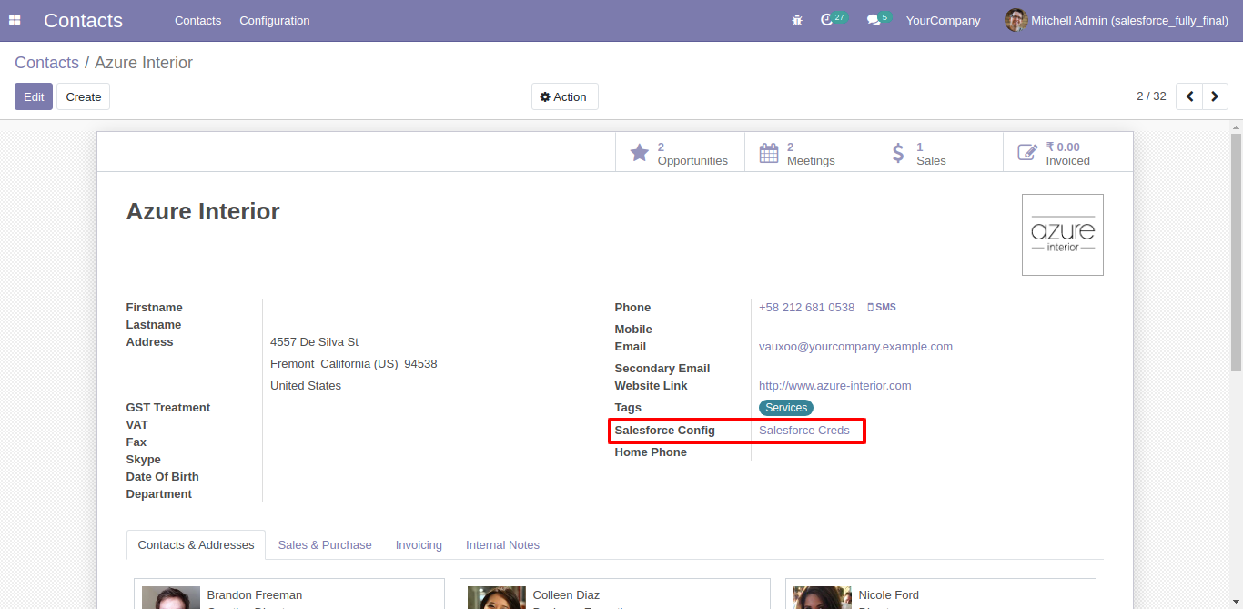Go to next record arrow
The image size is (1243, 609).
(x=1215, y=96)
